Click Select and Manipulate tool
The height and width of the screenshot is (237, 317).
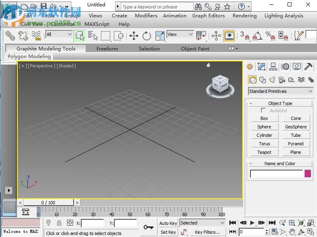tap(216, 36)
